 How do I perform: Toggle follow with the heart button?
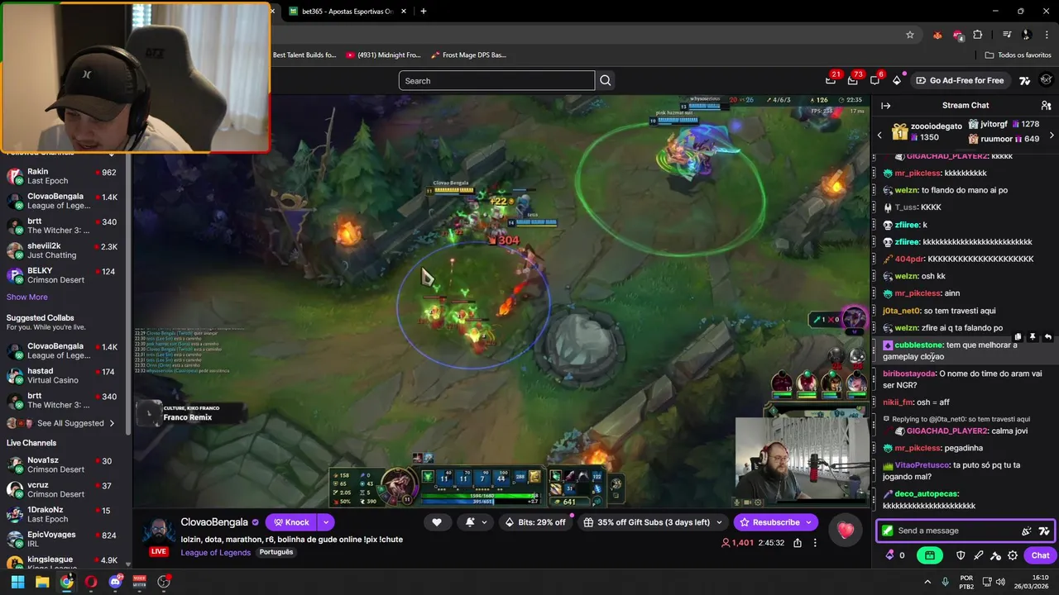coord(437,522)
